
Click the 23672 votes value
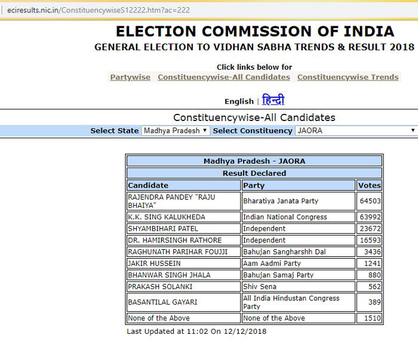370,229
